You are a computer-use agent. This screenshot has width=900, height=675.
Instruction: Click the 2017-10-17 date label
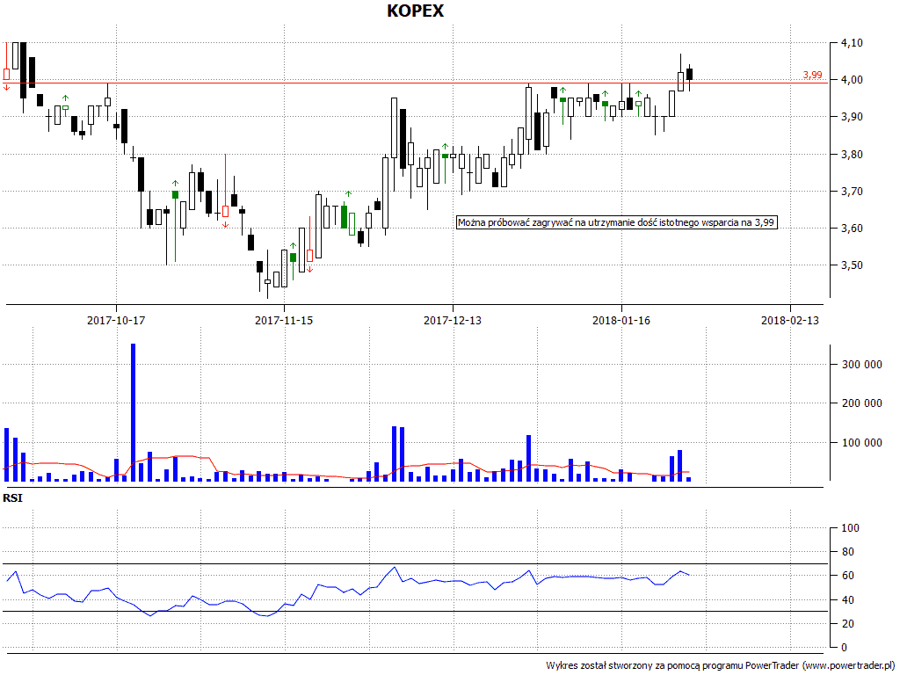click(x=116, y=320)
